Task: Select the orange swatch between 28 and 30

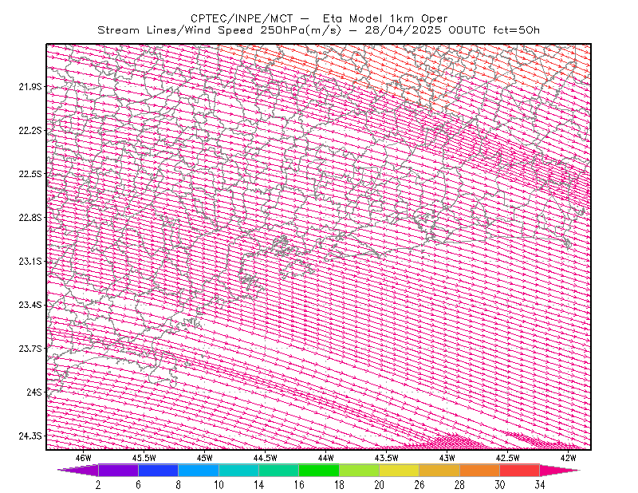Action: [x=480, y=470]
